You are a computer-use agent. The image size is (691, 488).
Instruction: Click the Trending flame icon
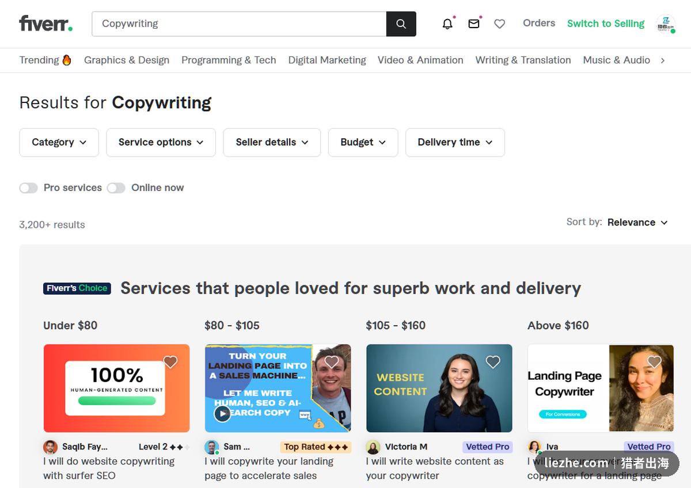pyautogui.click(x=67, y=60)
